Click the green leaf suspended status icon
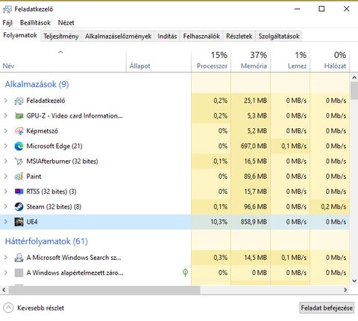358x321 pixels. (185, 273)
